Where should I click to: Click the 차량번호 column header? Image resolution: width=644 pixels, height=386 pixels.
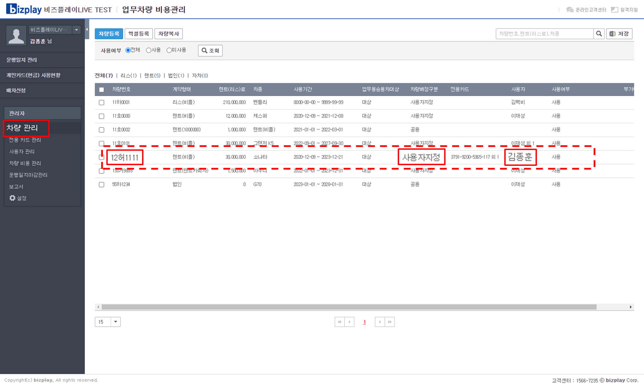pyautogui.click(x=121, y=89)
